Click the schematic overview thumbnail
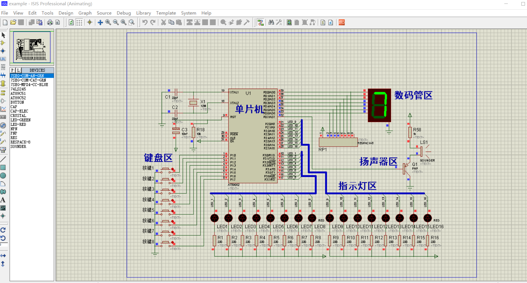 [32, 47]
